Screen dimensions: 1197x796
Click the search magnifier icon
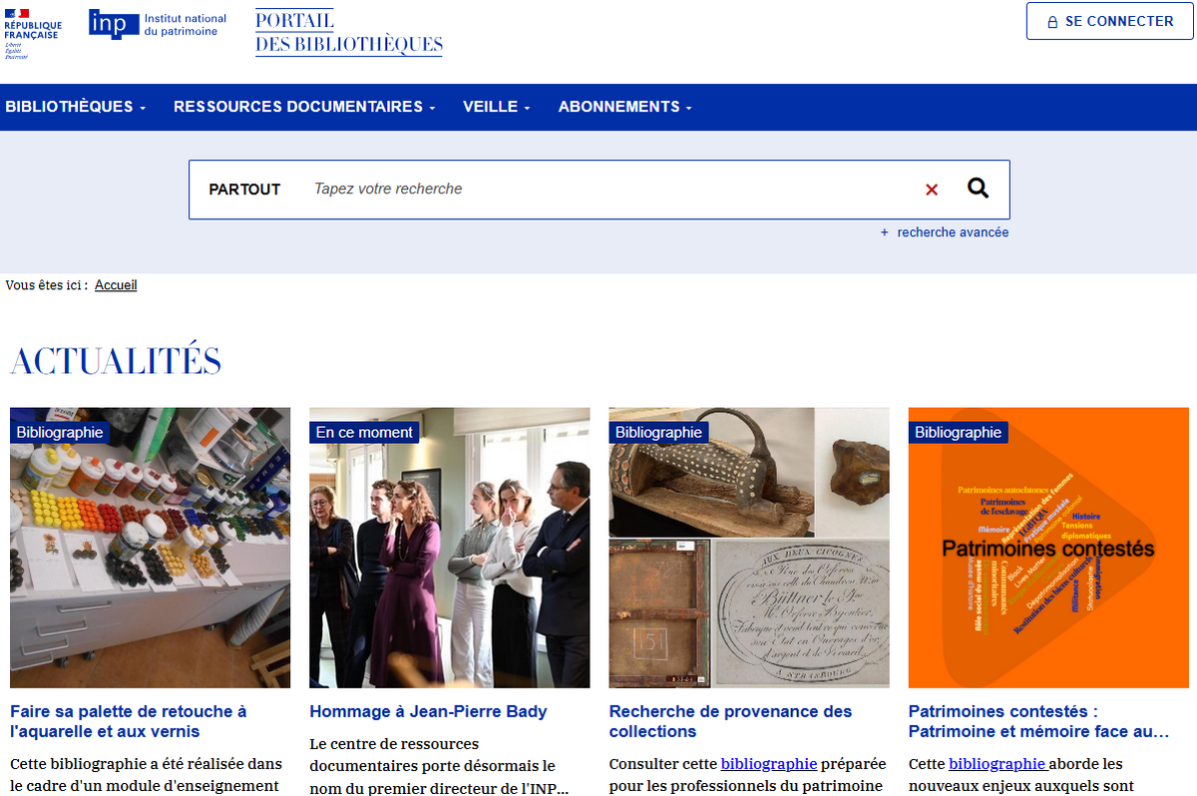pyautogui.click(x=978, y=189)
